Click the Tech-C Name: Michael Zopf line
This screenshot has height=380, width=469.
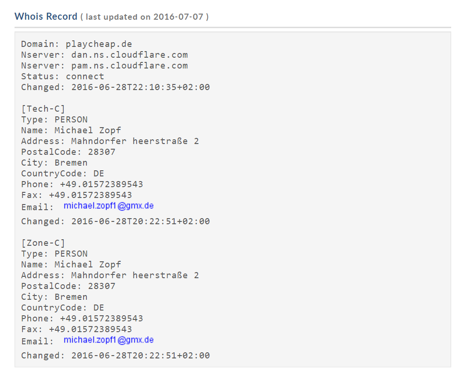(x=71, y=130)
